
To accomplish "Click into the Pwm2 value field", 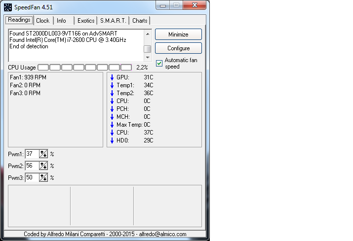I will (x=32, y=166).
